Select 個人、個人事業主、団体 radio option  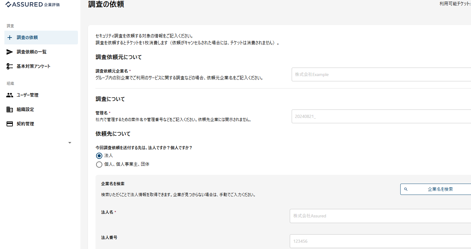click(99, 165)
